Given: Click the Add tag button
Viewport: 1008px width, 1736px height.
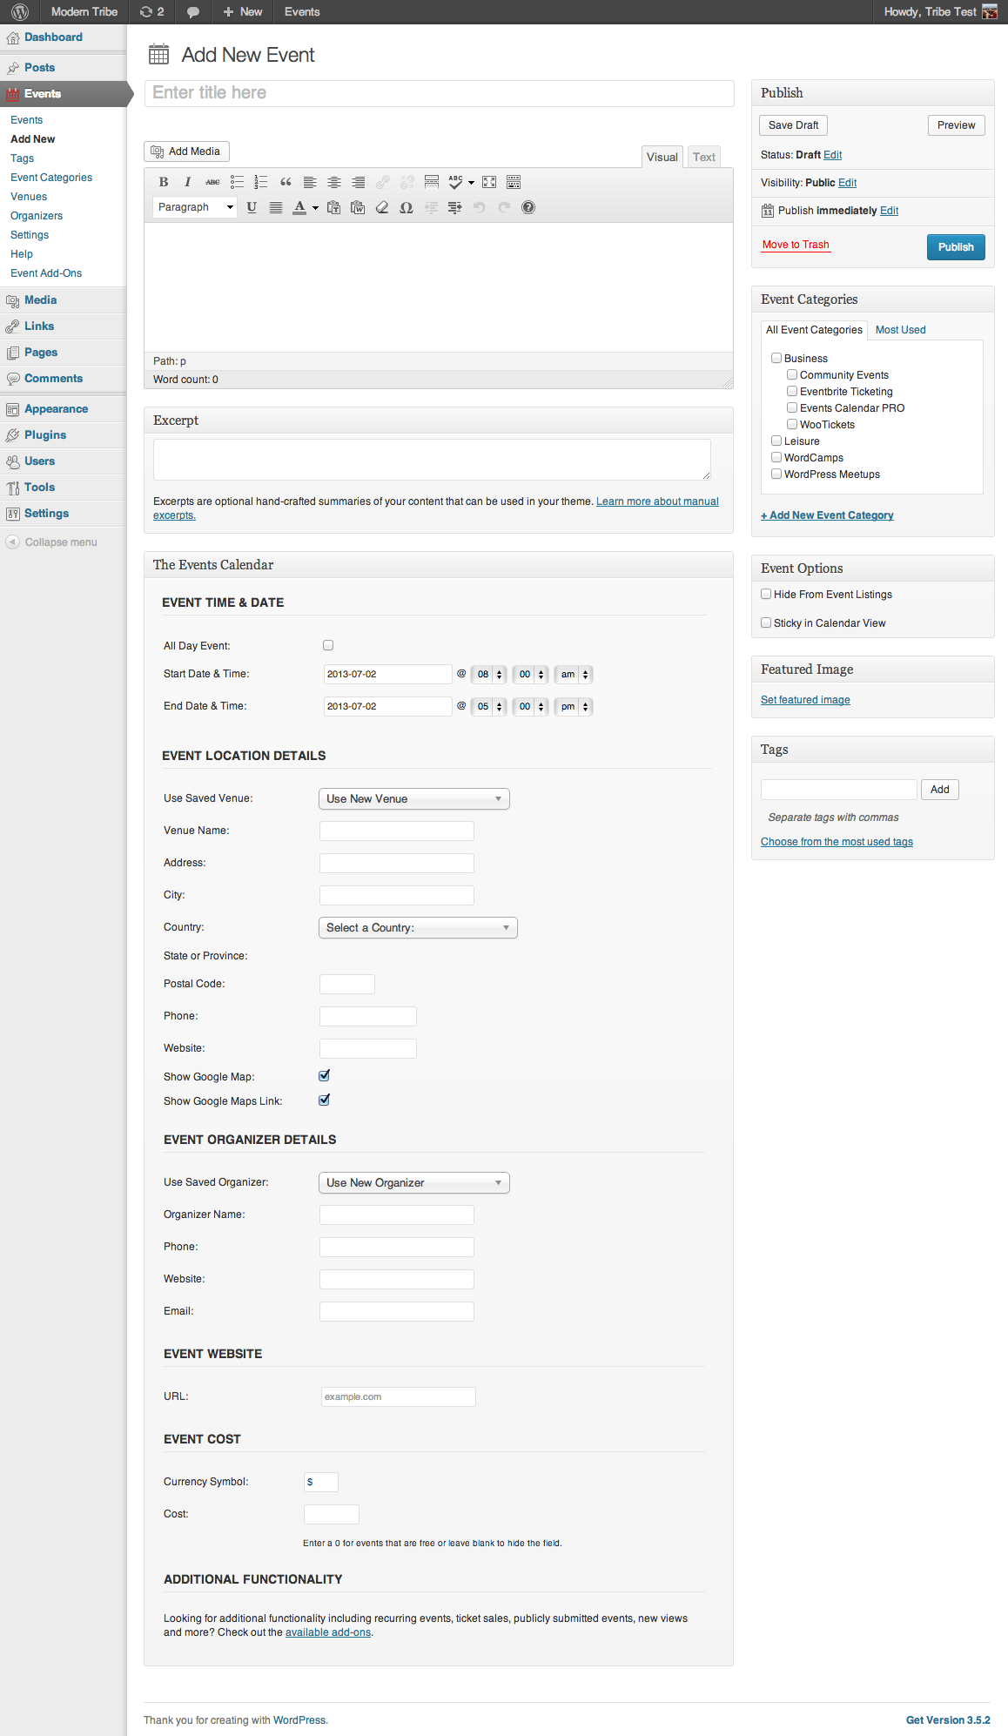Looking at the screenshot, I should click(940, 790).
